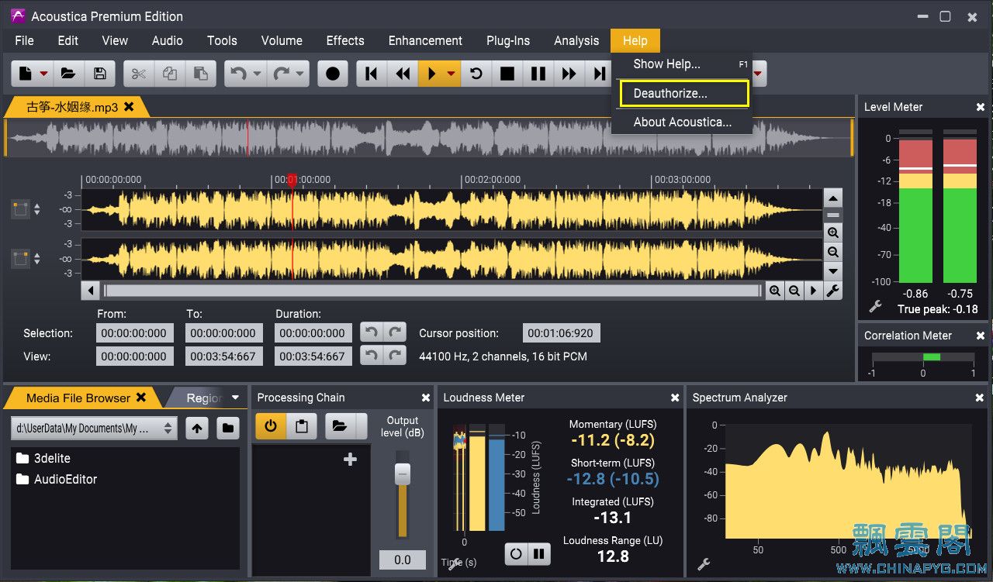The image size is (993, 582).
Task: Click the Pause button in toolbar
Action: [x=538, y=74]
